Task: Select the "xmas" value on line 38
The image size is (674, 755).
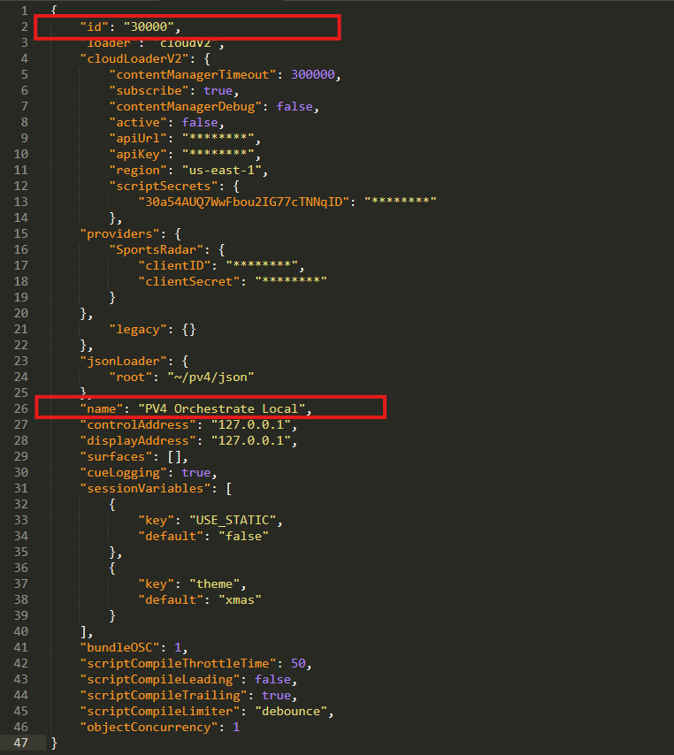Action: (x=240, y=599)
